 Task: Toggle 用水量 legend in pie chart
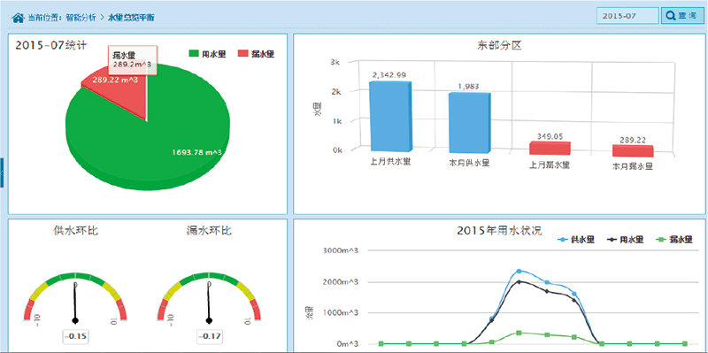207,54
